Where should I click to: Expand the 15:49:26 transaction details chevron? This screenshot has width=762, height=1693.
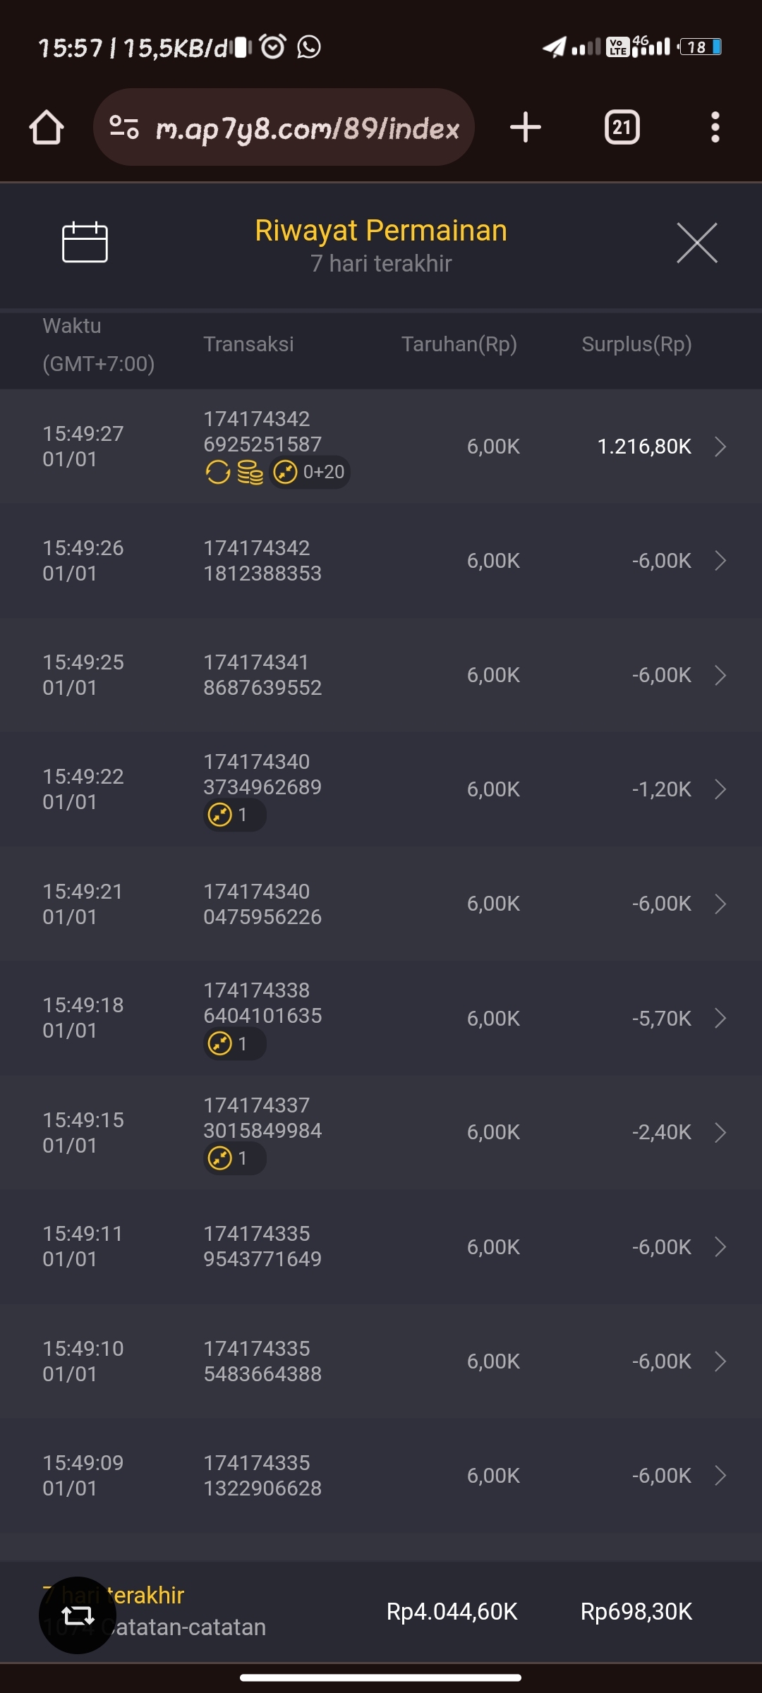pyautogui.click(x=720, y=561)
